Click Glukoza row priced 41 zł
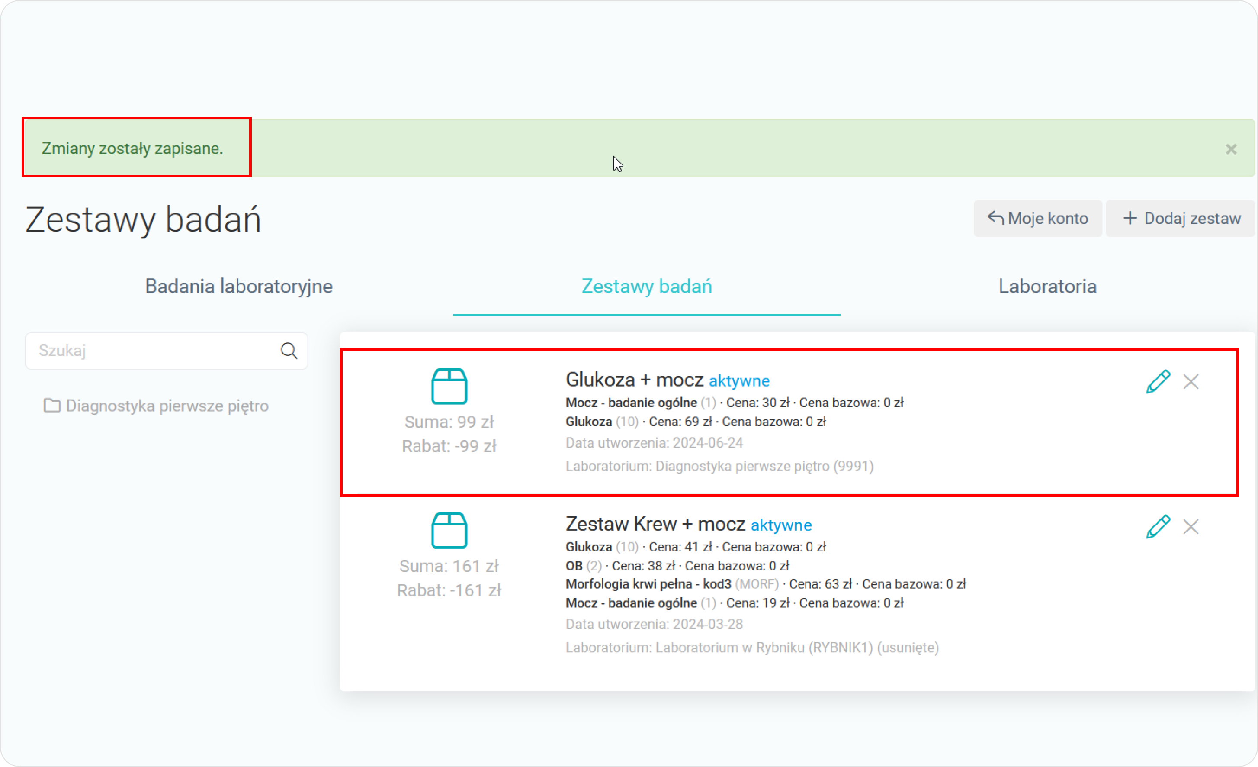This screenshot has width=1258, height=767. click(x=695, y=547)
